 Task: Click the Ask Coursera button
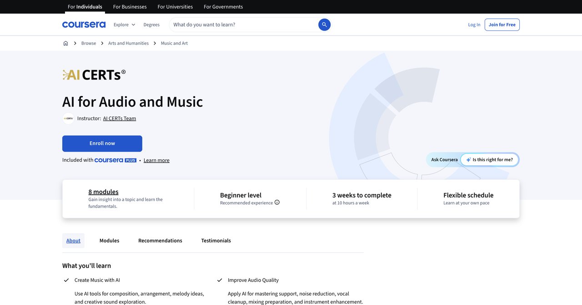pyautogui.click(x=444, y=160)
